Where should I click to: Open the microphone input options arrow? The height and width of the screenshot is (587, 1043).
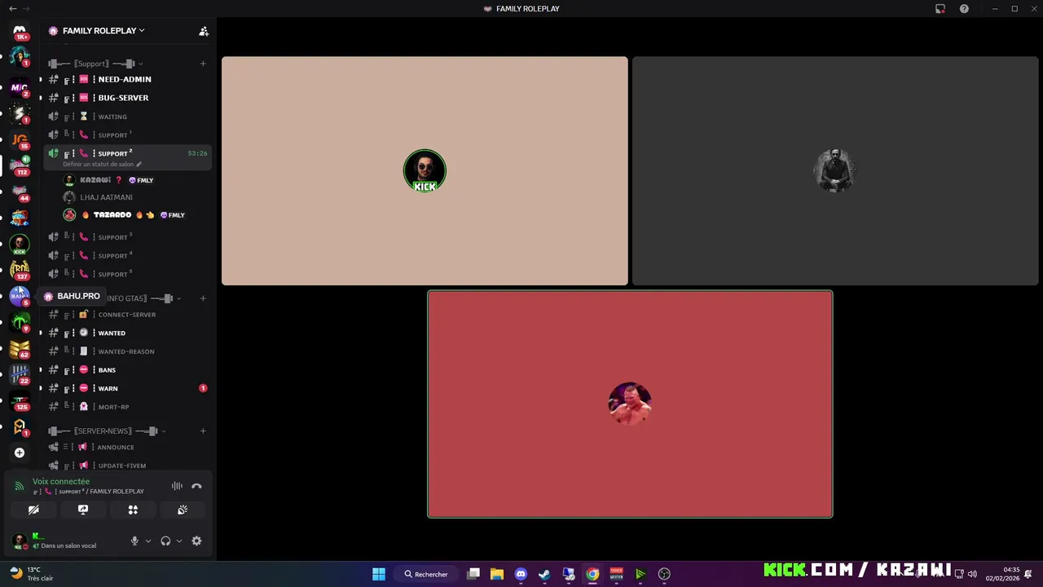(x=147, y=541)
